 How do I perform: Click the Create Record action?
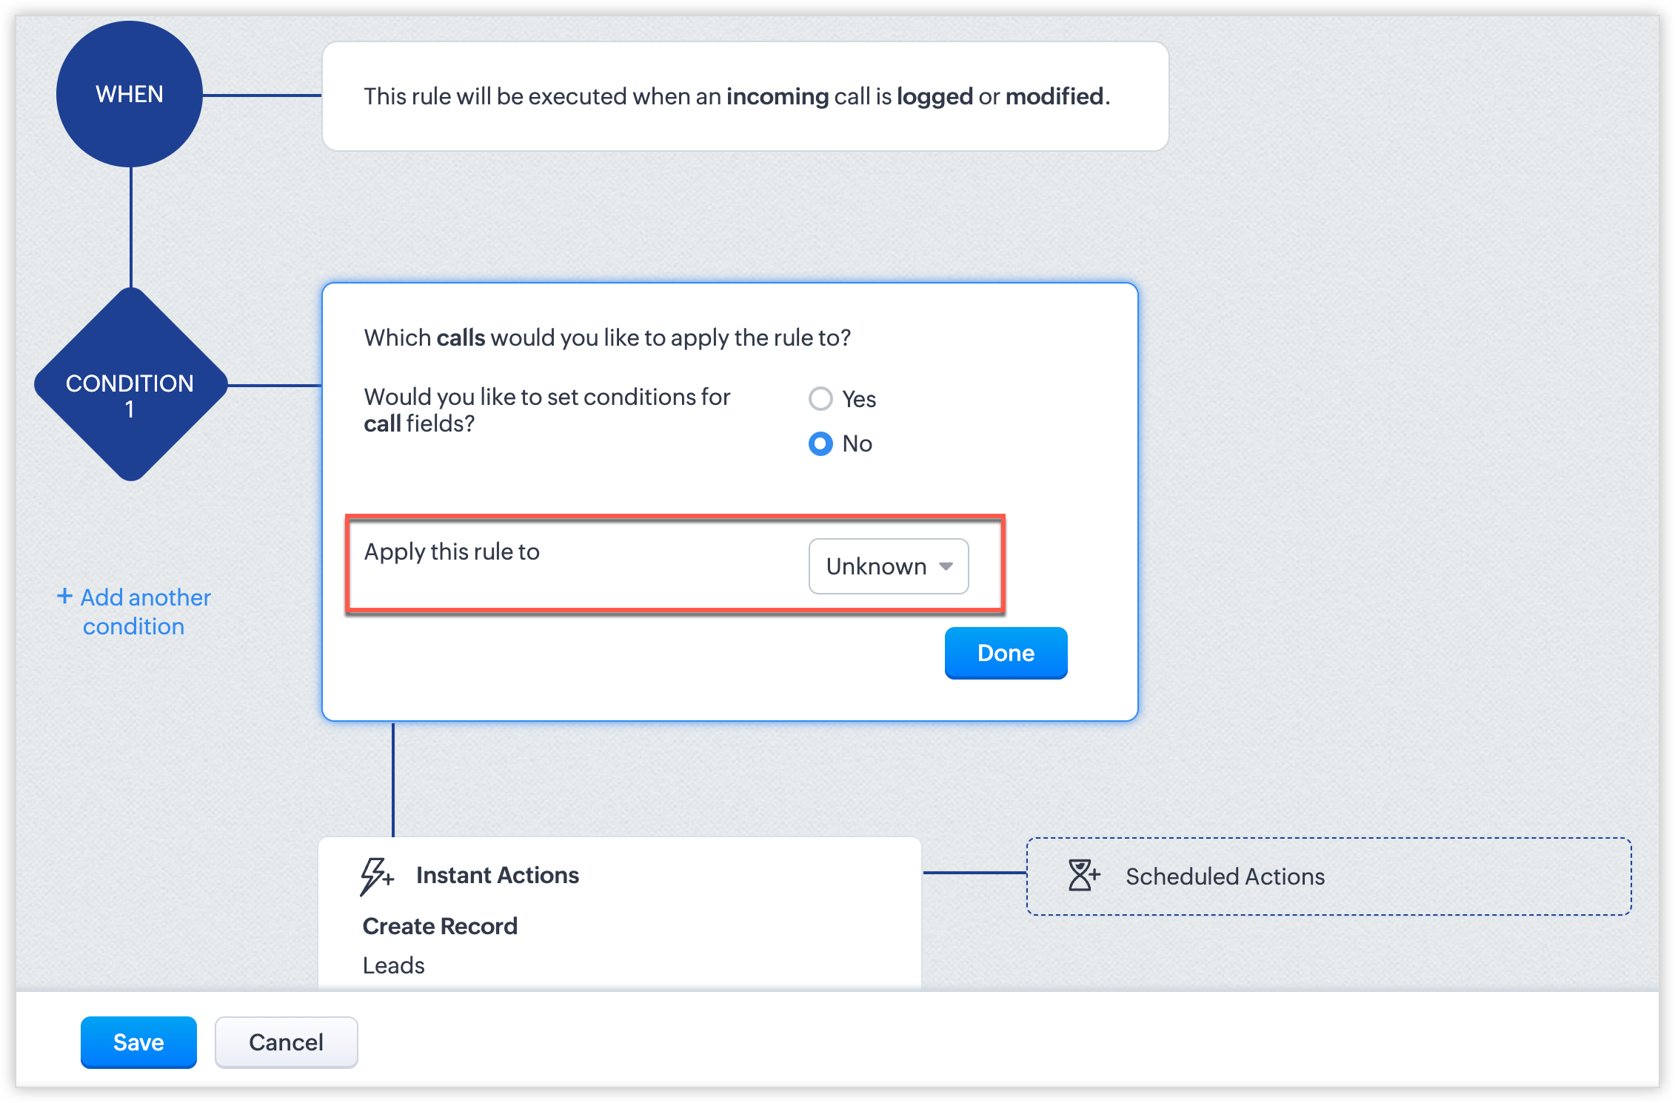[440, 926]
